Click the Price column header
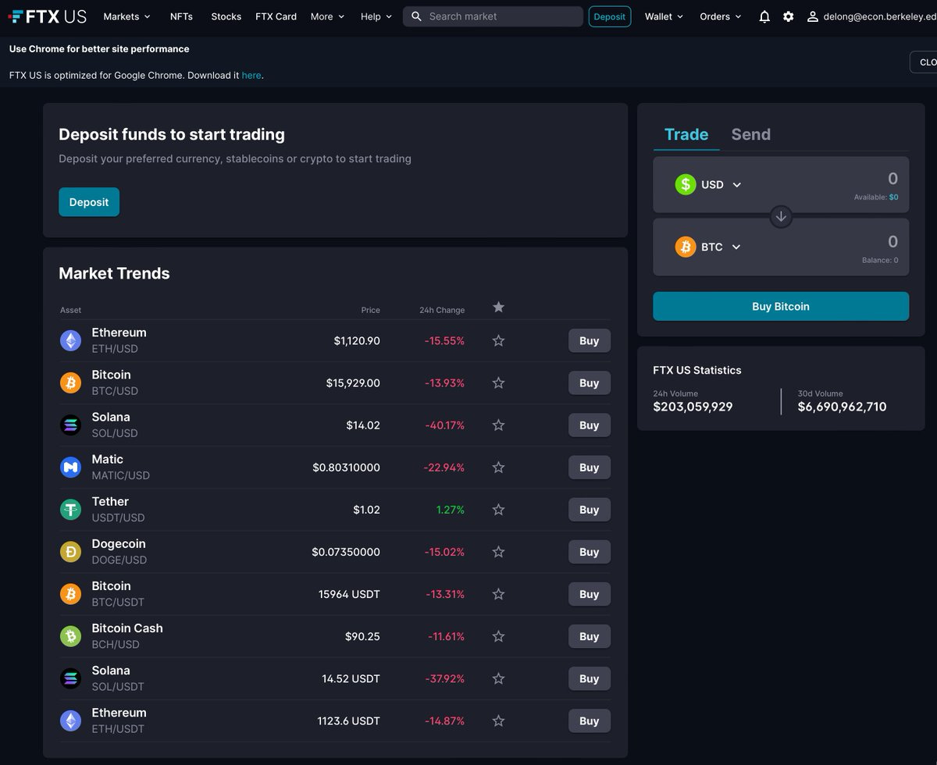The height and width of the screenshot is (765, 937). (x=370, y=310)
